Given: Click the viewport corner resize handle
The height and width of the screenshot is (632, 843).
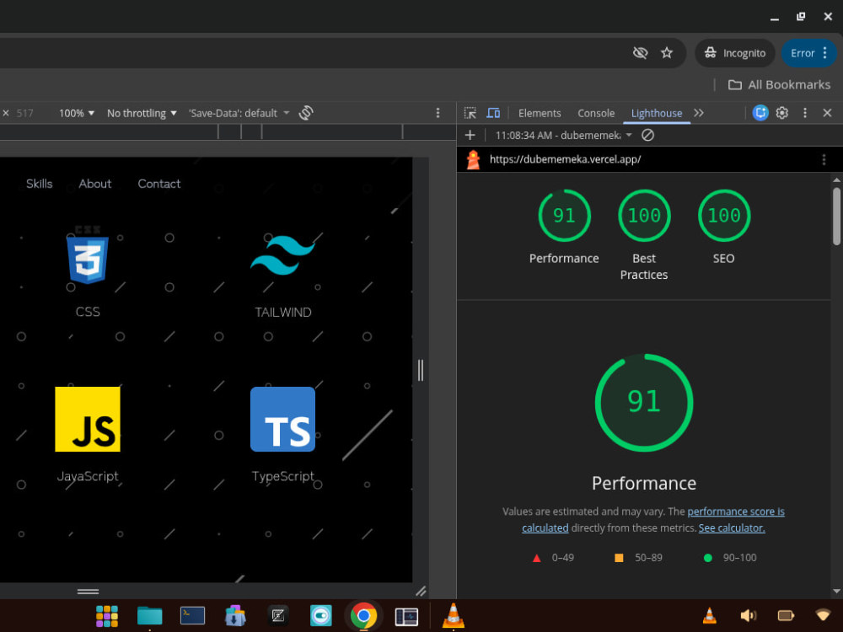Looking at the screenshot, I should coord(421,592).
